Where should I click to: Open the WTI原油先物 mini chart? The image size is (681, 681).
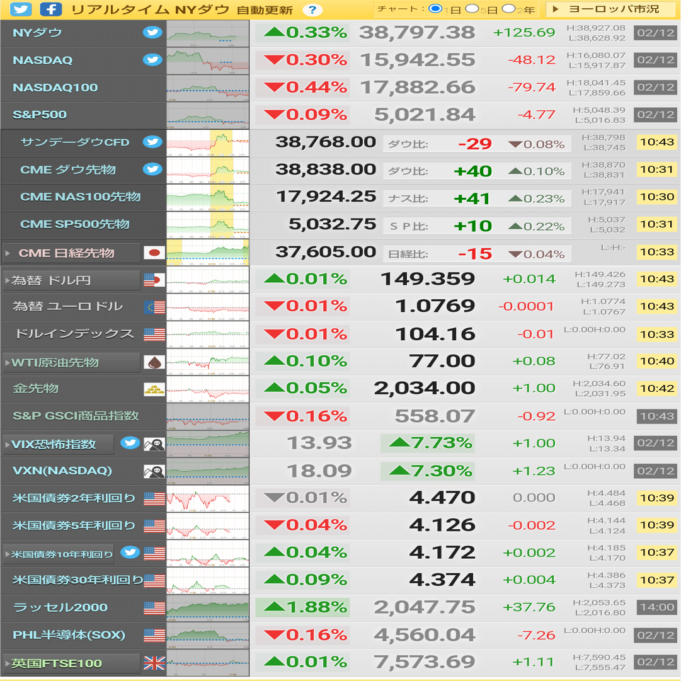coord(208,362)
